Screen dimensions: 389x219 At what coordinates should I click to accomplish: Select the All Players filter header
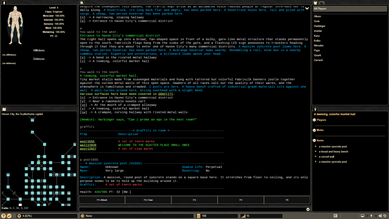[350, 9]
